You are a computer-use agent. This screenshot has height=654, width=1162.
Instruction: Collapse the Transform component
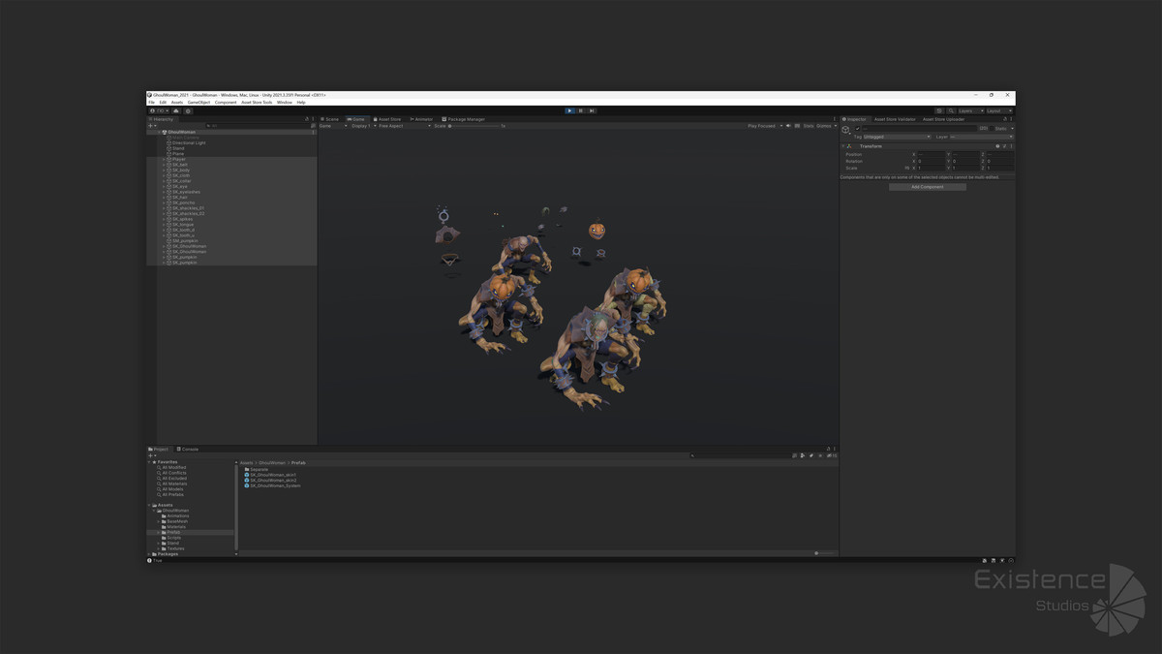point(843,146)
